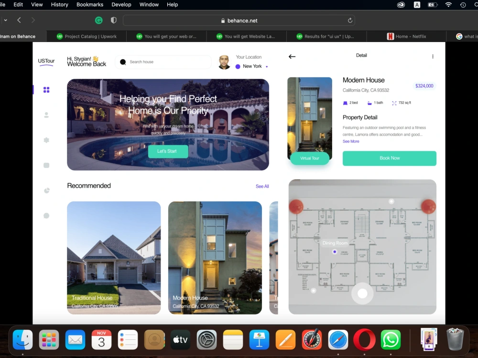Image resolution: width=478 pixels, height=358 pixels.
Task: Open Trash from the dock
Action: 455,339
